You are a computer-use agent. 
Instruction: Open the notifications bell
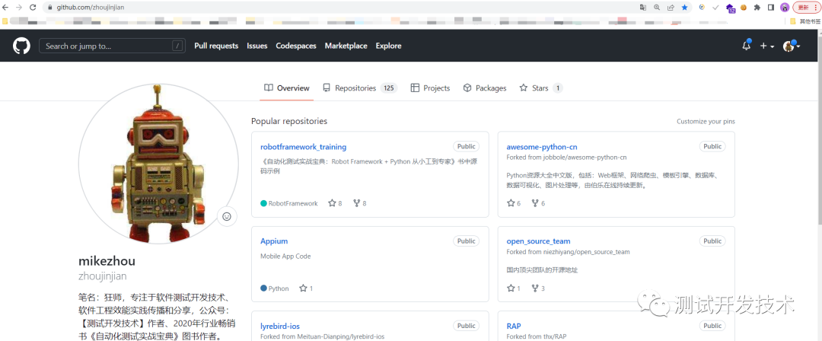(x=747, y=46)
